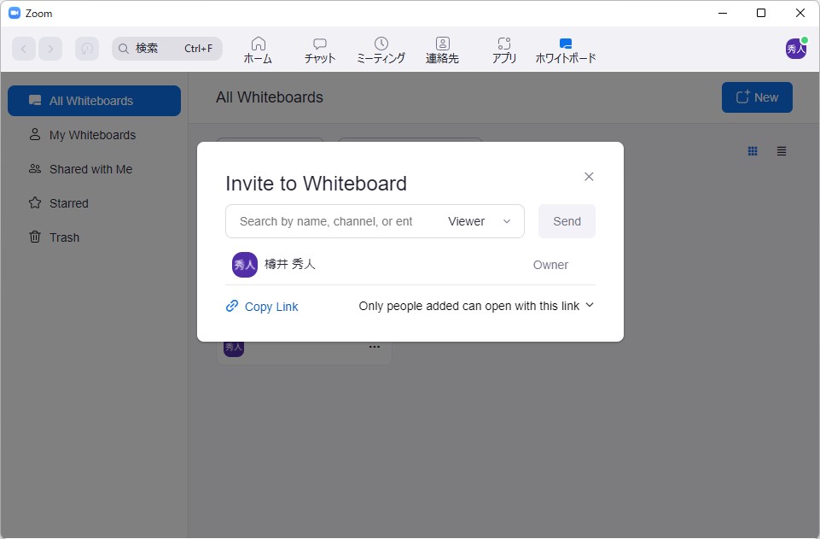Screen dimensions: 820x539
Task: Open the Home (ホーム) tab
Action: (258, 50)
